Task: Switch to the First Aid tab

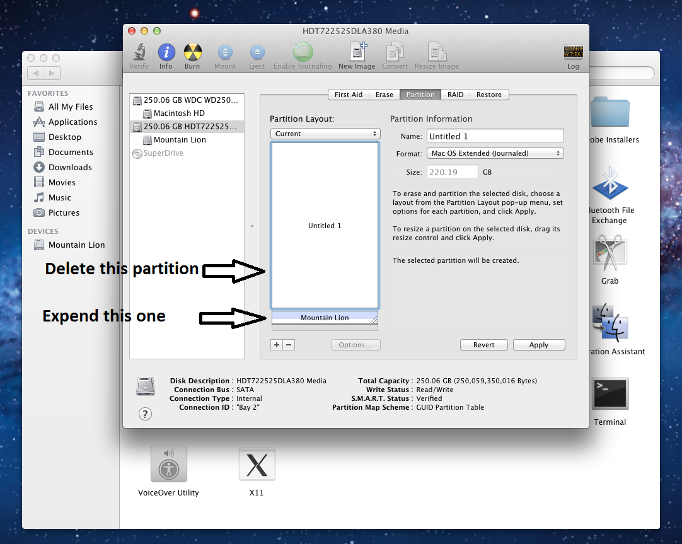Action: pos(349,95)
